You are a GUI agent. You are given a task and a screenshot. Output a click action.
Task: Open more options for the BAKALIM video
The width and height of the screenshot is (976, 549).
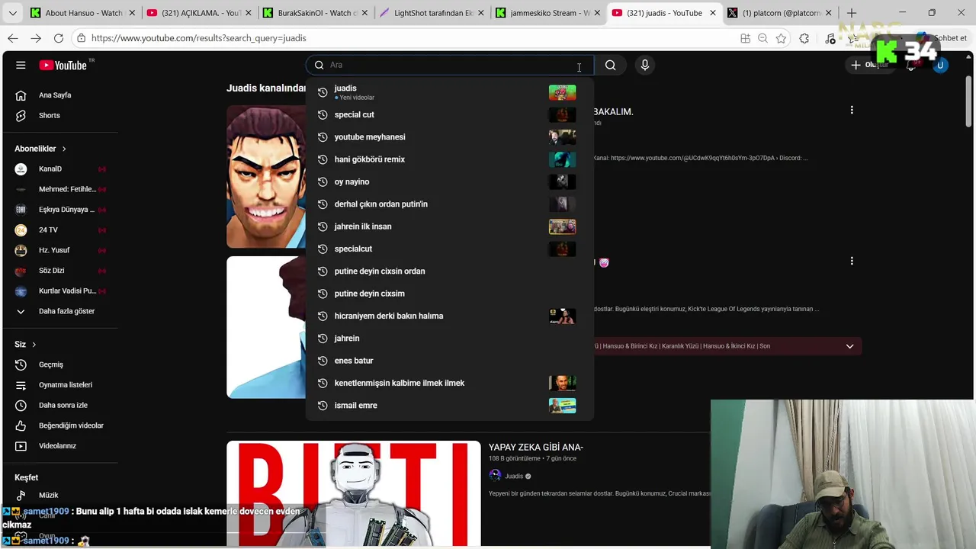click(852, 110)
